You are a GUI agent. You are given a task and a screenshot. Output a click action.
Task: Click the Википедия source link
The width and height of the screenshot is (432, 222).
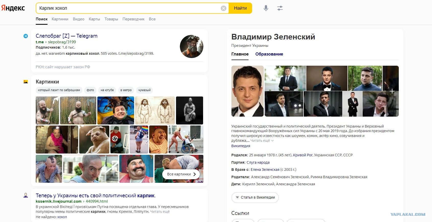tap(241, 146)
